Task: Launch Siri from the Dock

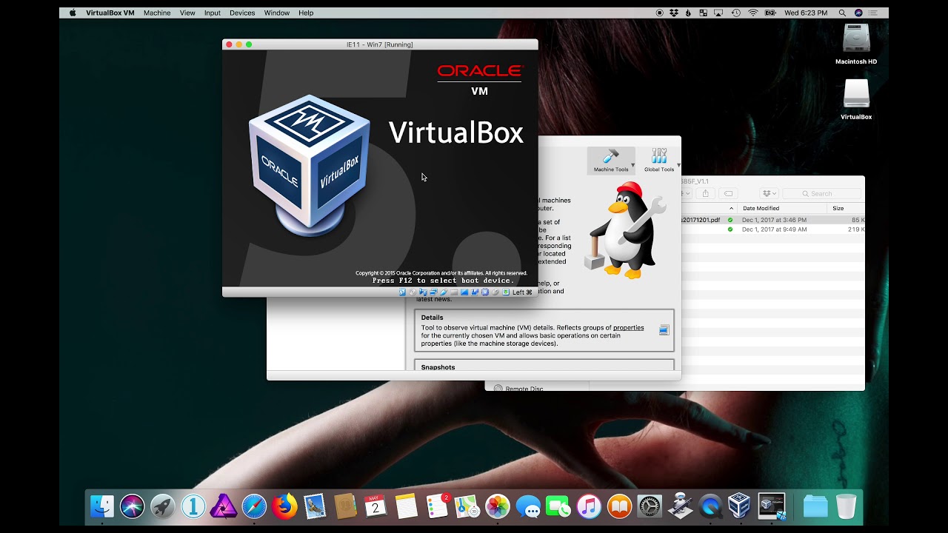Action: (x=132, y=506)
